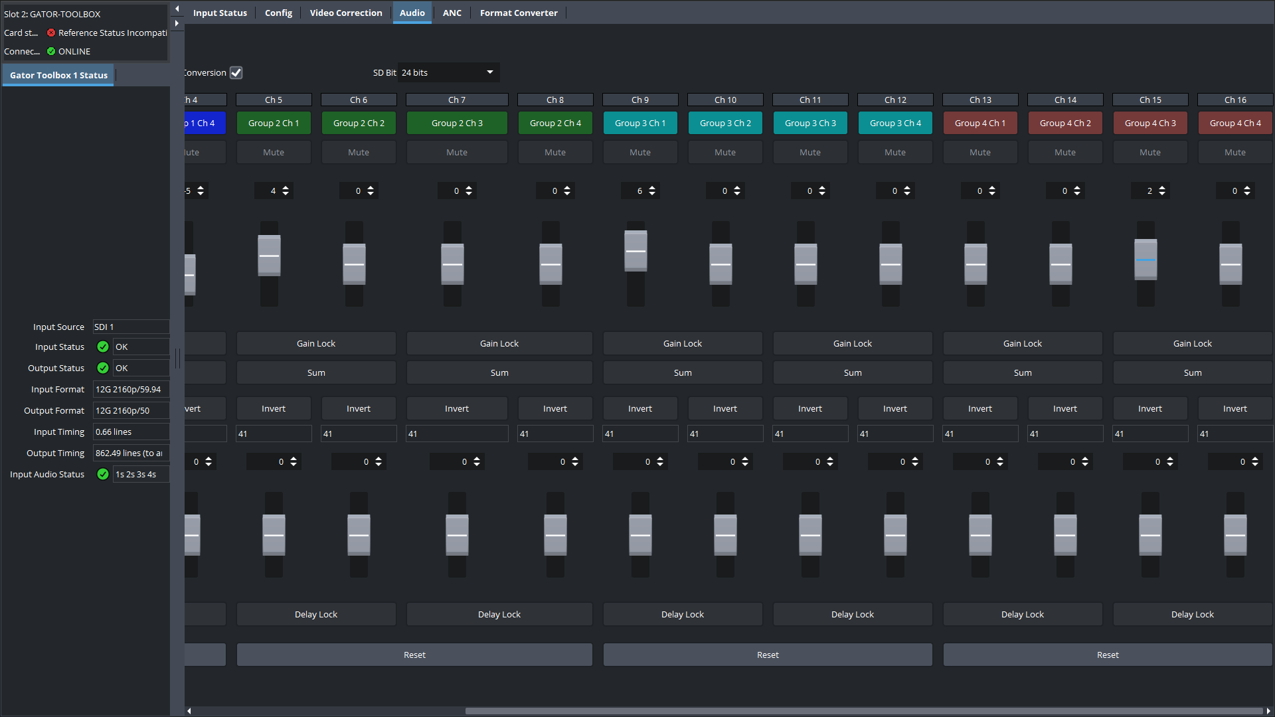Toggle Gain Lock for Ch 5 and Ch 6

(x=316, y=343)
